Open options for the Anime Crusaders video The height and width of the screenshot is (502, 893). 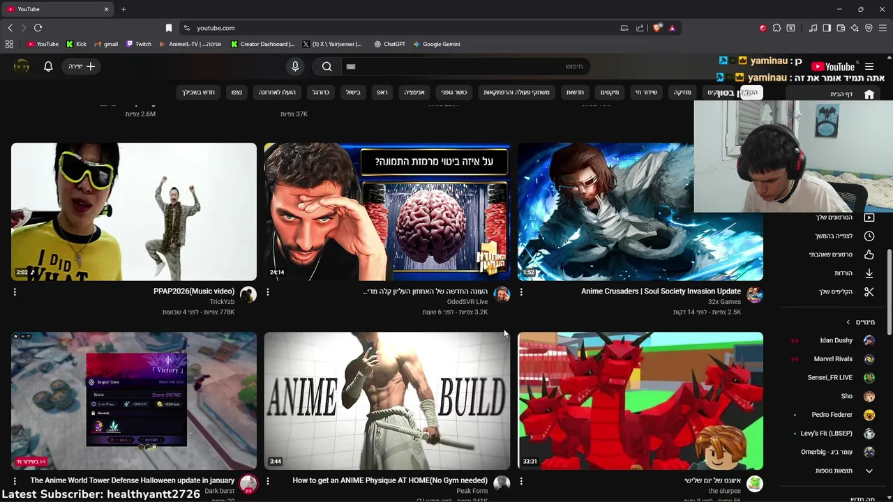pos(521,292)
